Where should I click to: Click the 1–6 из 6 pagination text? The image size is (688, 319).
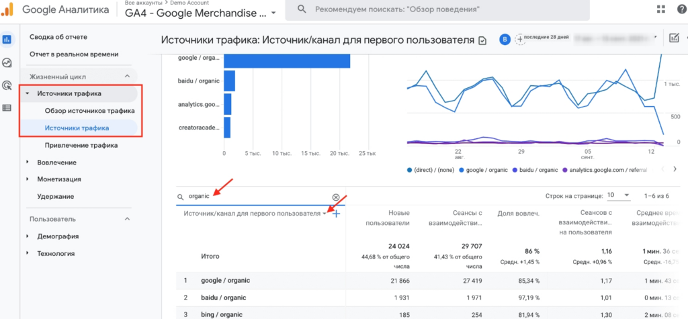point(657,195)
